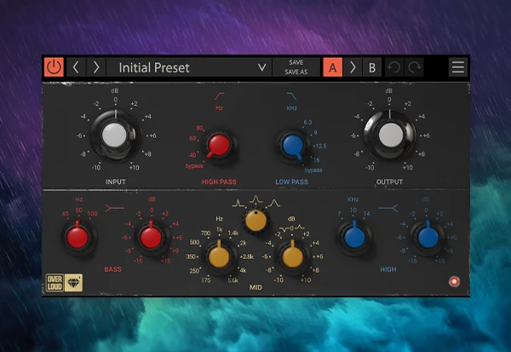Image resolution: width=511 pixels, height=352 pixels.
Task: Click the OUTPUT label text
Action: pos(389,182)
